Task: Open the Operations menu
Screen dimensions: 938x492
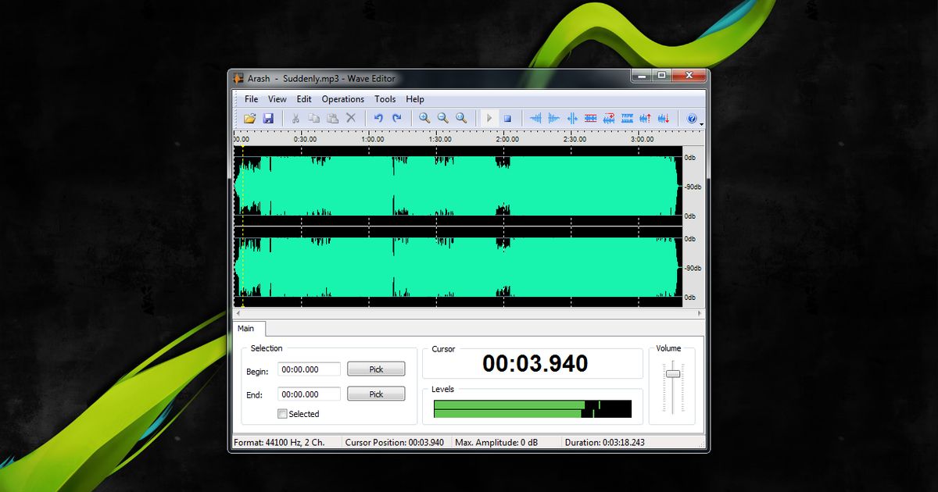Action: [x=343, y=99]
